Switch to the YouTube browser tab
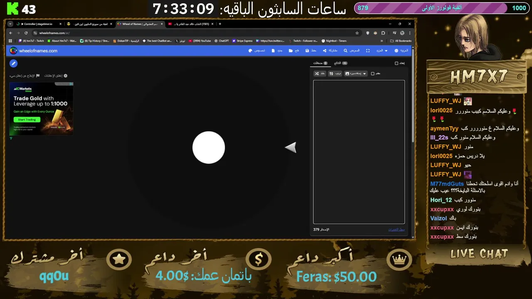 pyautogui.click(x=191, y=24)
